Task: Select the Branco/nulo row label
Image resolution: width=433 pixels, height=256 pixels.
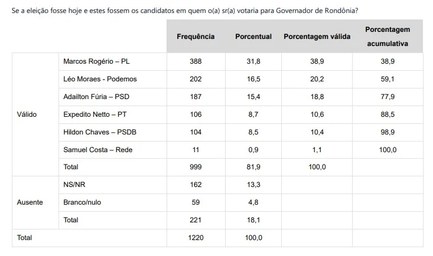Action: 82,202
